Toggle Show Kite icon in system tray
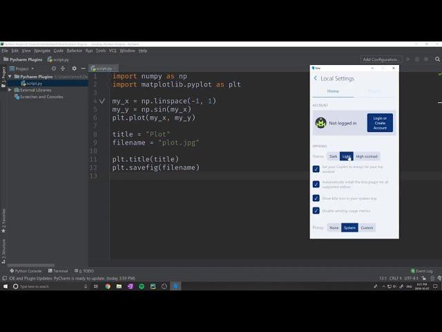This screenshot has width=442, height=332. (x=316, y=198)
